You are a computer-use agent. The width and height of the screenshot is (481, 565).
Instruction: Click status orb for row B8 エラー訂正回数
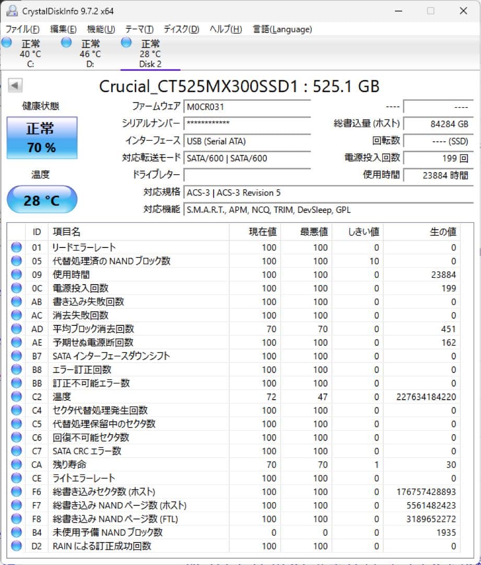(x=16, y=369)
